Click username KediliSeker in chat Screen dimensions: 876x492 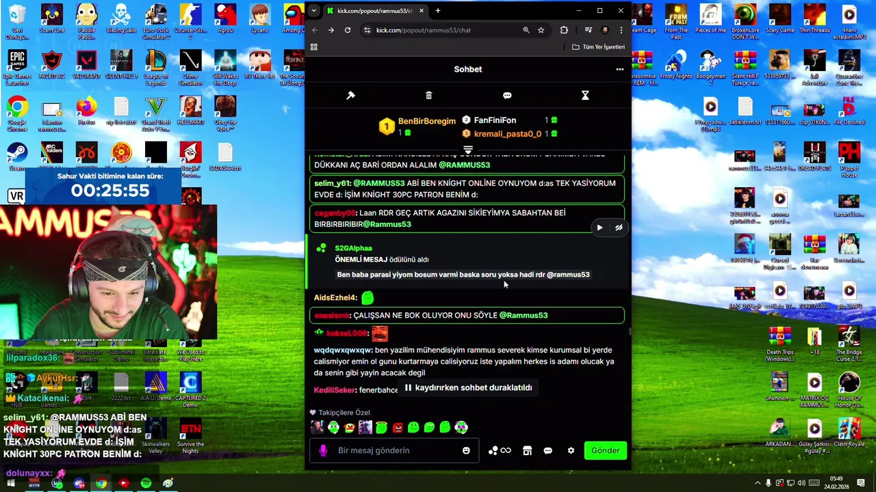(335, 389)
